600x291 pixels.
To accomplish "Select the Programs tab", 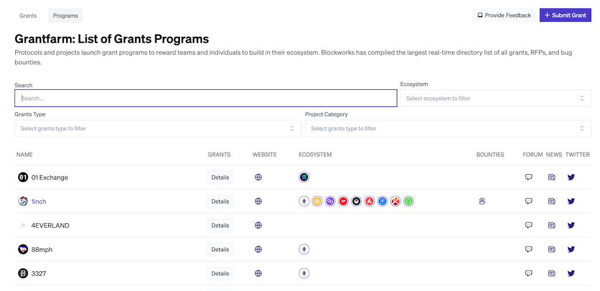I will click(65, 16).
